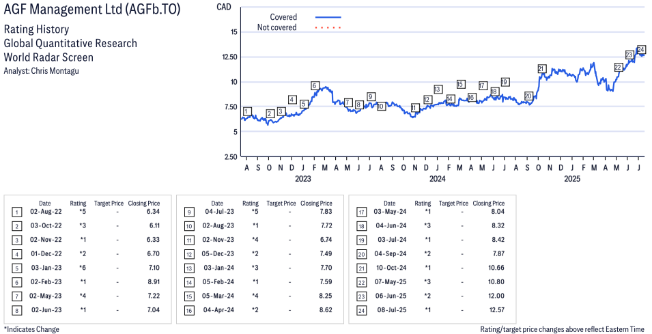Select Rating header in right table
The width and height of the screenshot is (652, 334).
tap(423, 204)
